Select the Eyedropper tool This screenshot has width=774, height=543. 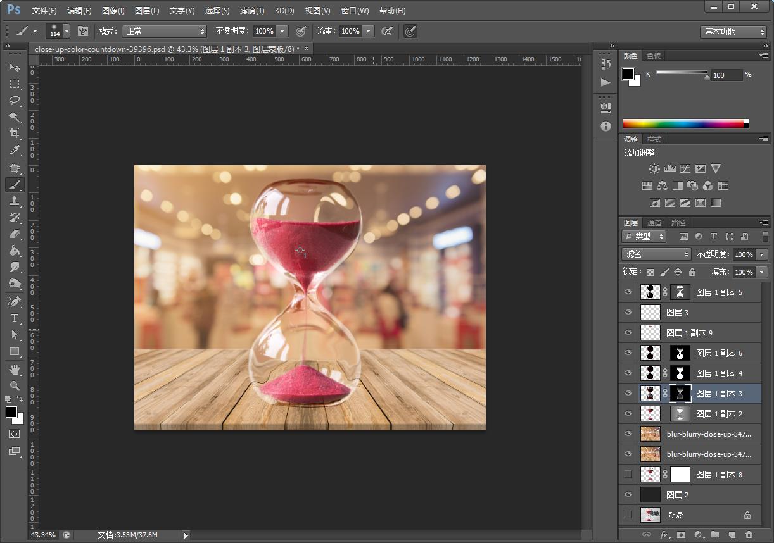(14, 151)
